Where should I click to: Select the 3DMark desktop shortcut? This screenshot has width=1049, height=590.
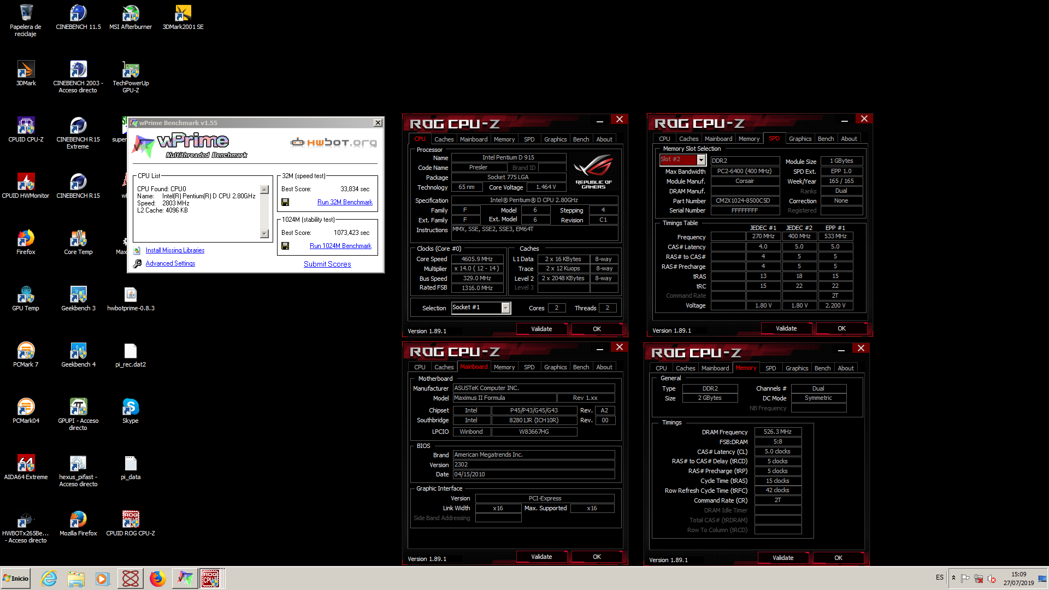(x=26, y=73)
